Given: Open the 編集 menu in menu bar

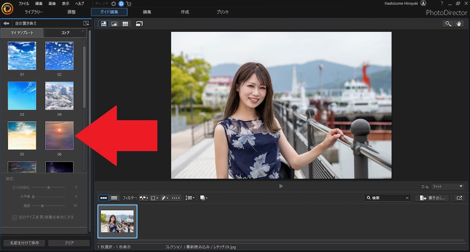Looking at the screenshot, I should coord(39,4).
